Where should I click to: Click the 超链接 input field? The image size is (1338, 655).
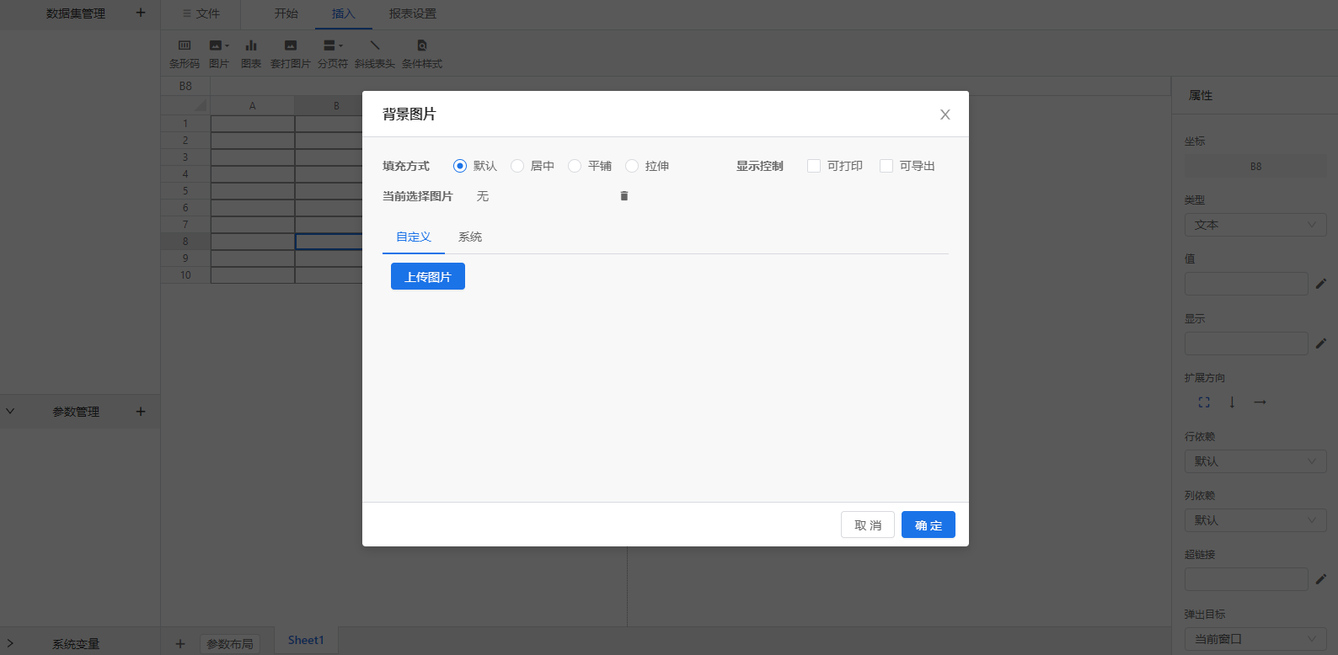pos(1246,579)
